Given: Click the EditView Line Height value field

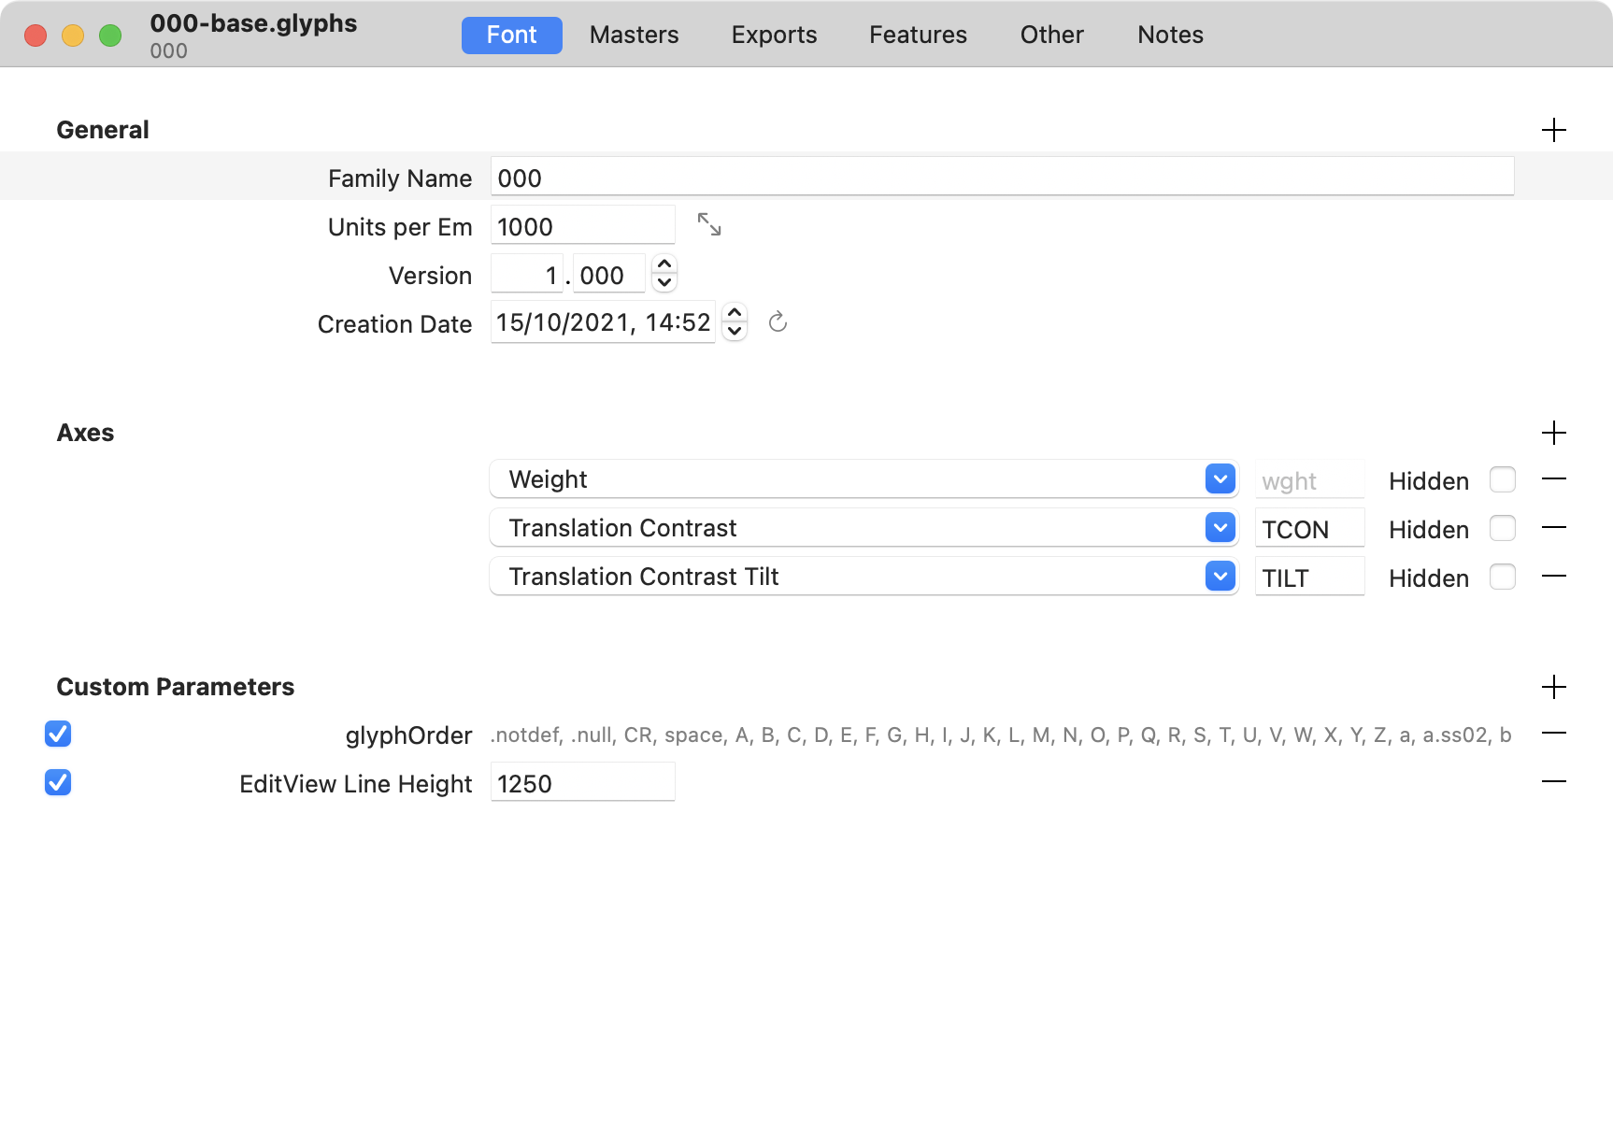Looking at the screenshot, I should (582, 782).
